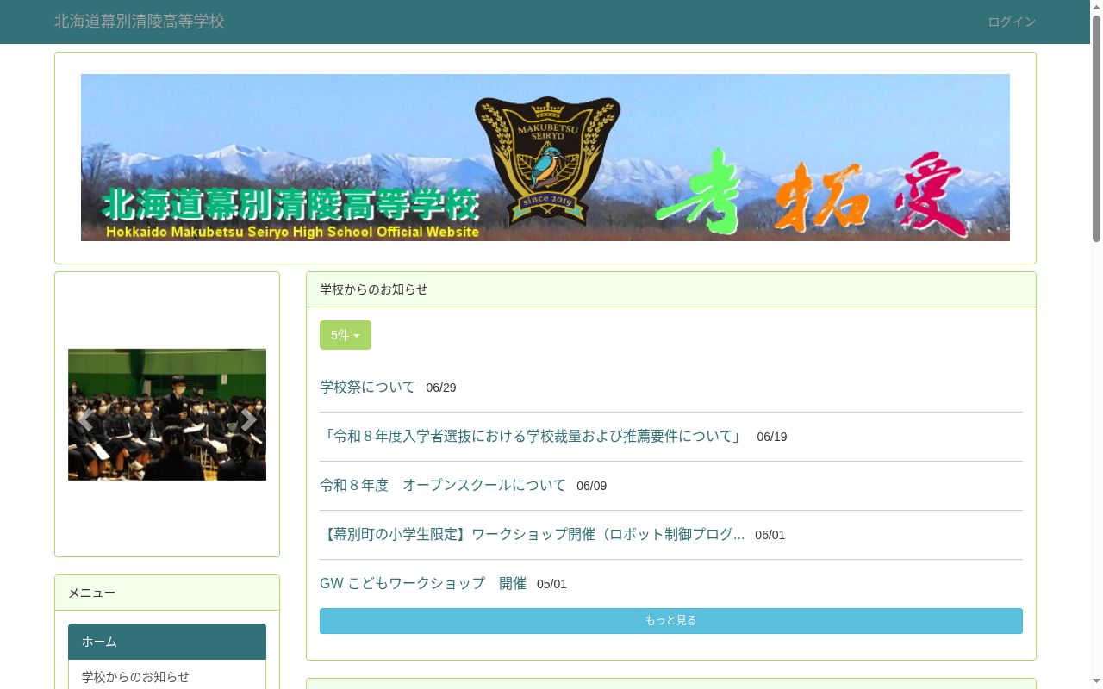1103x689 pixels.
Task: Click the 北海道幕別清陵高等学校 site title
Action: pyautogui.click(x=140, y=22)
